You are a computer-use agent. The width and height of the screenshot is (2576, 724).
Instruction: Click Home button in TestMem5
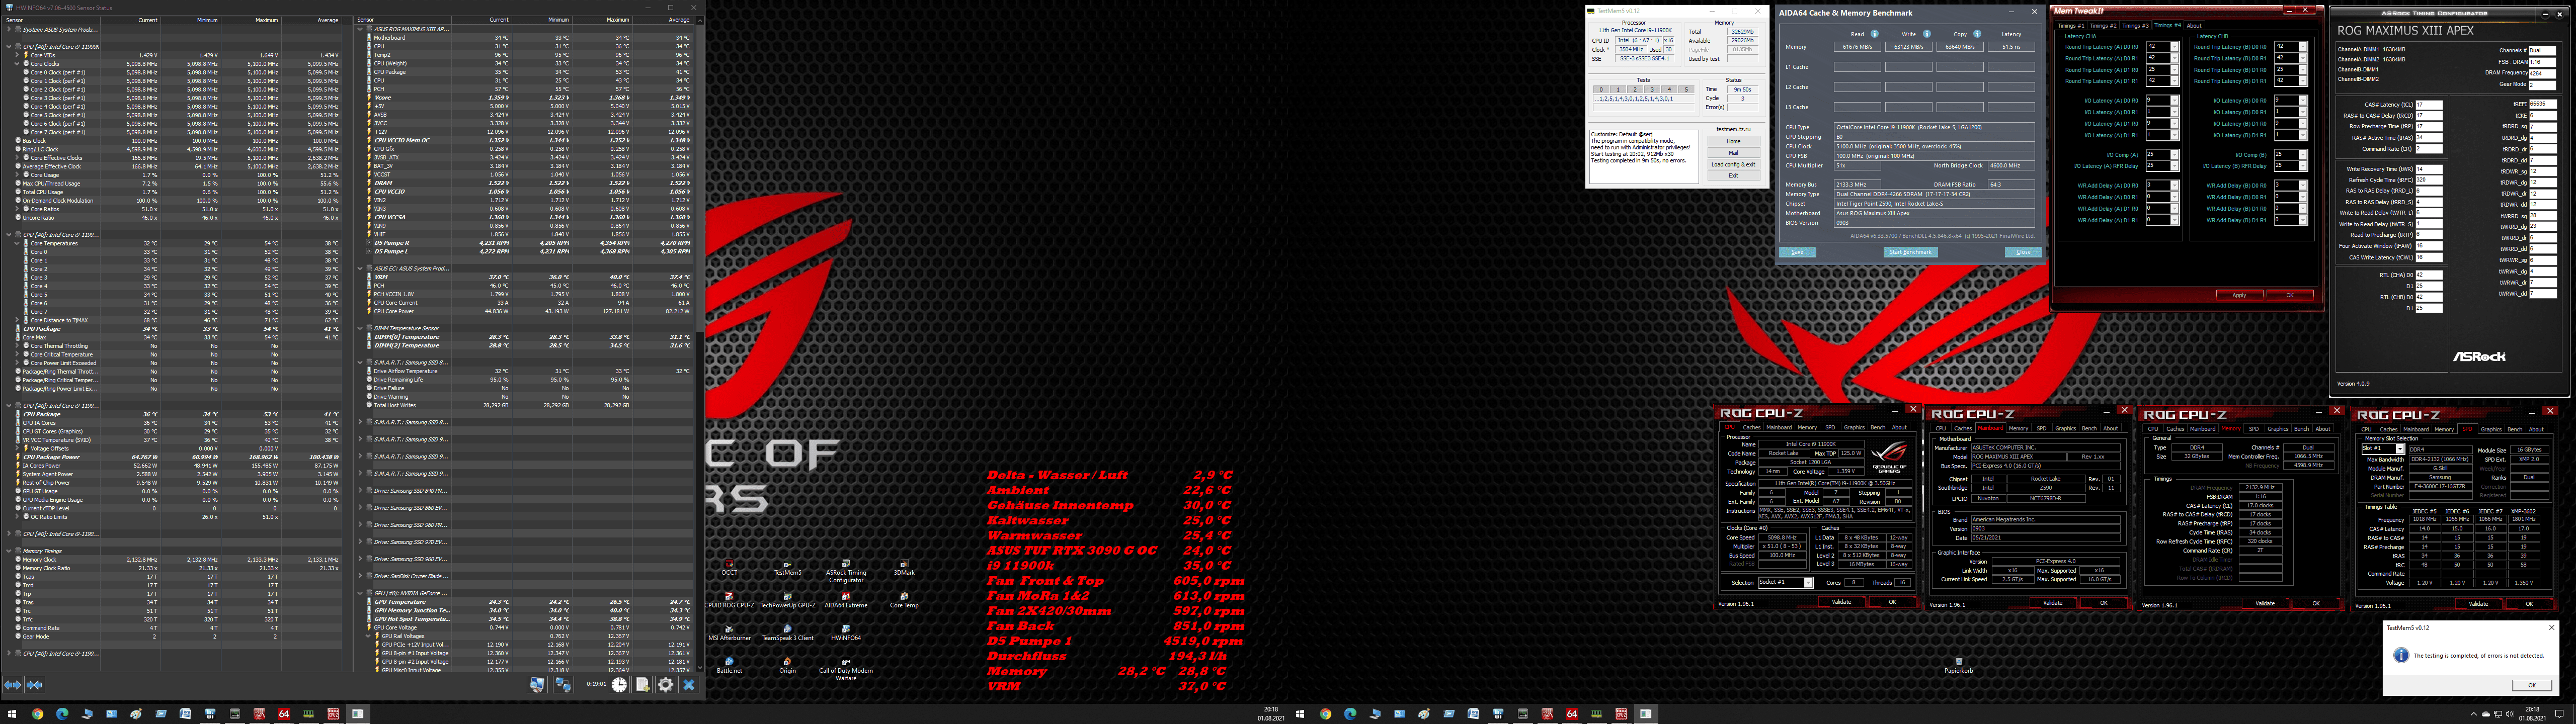coord(1734,141)
